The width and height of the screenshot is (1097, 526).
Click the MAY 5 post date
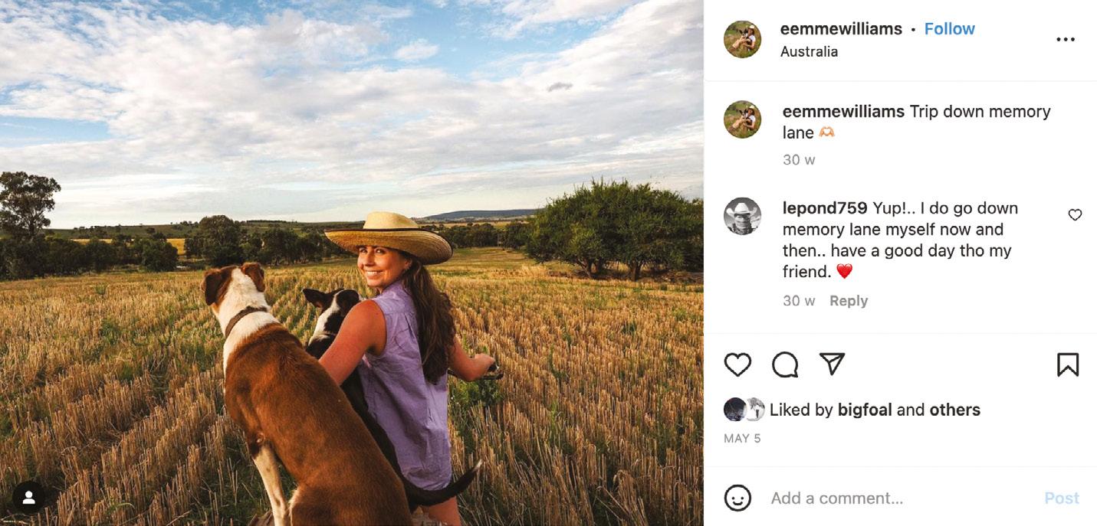coord(742,439)
